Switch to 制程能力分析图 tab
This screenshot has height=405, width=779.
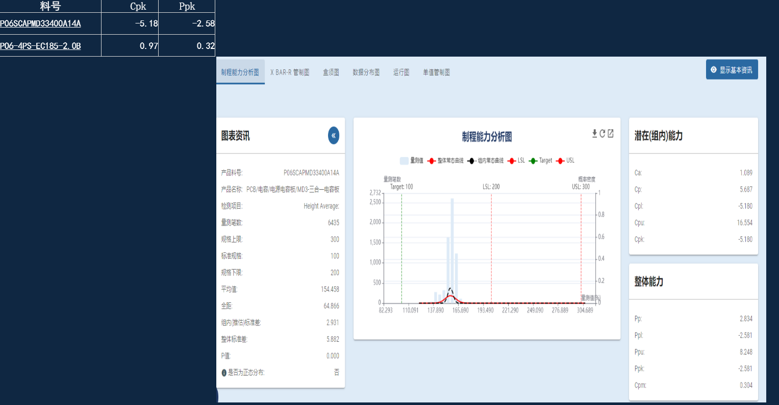pos(240,72)
